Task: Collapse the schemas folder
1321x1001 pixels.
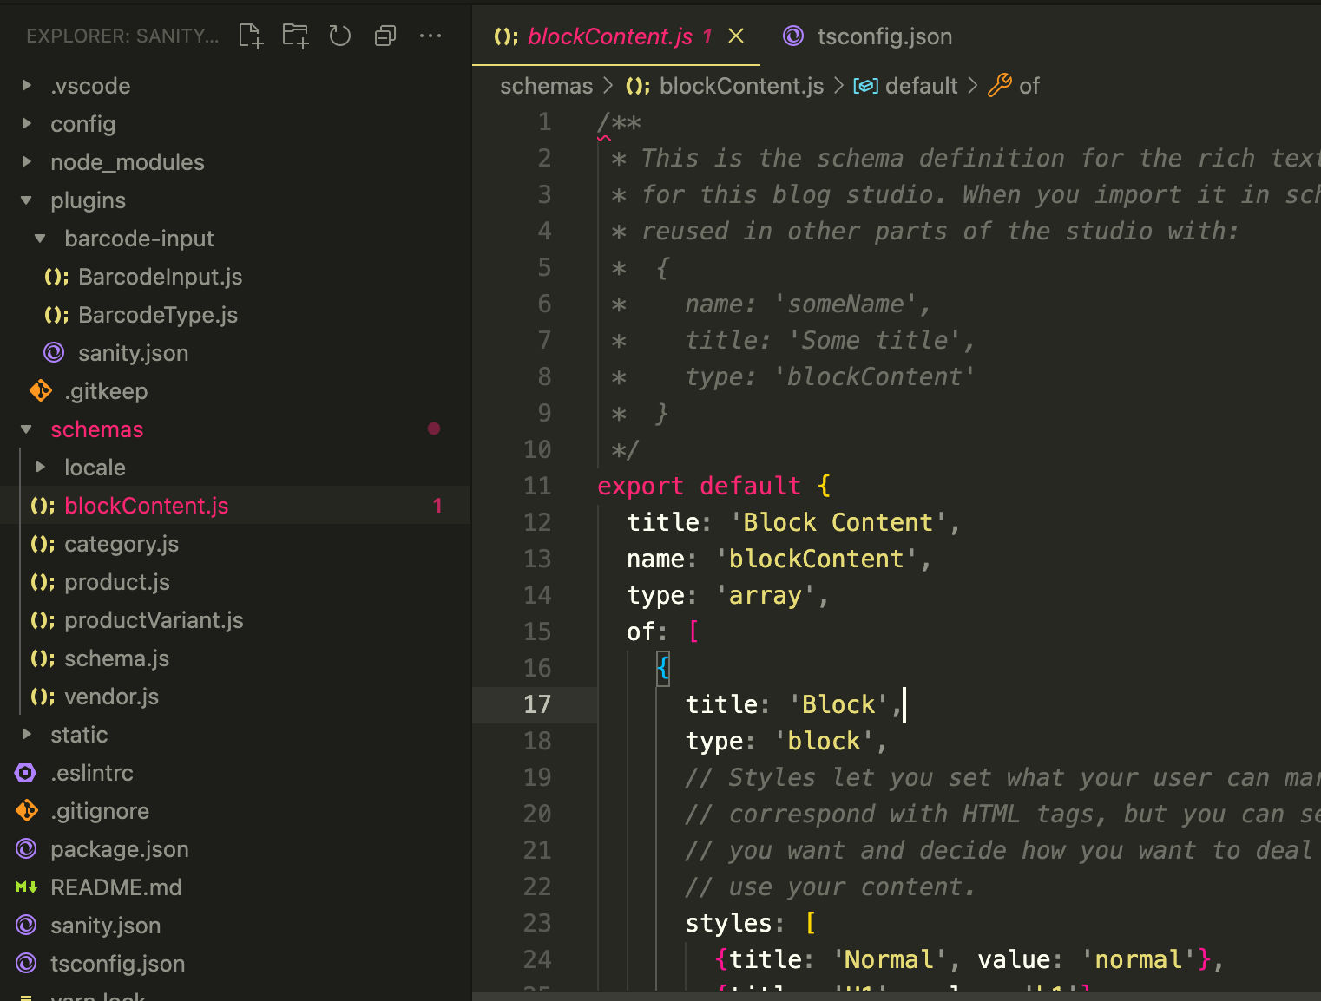Action: [236, 429]
